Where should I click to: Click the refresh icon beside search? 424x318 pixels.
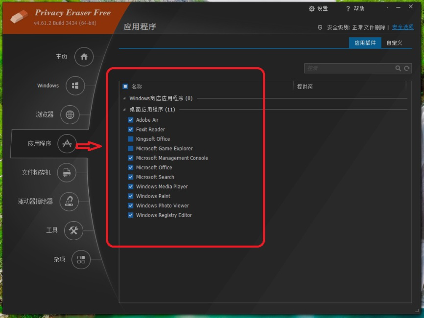(x=407, y=68)
